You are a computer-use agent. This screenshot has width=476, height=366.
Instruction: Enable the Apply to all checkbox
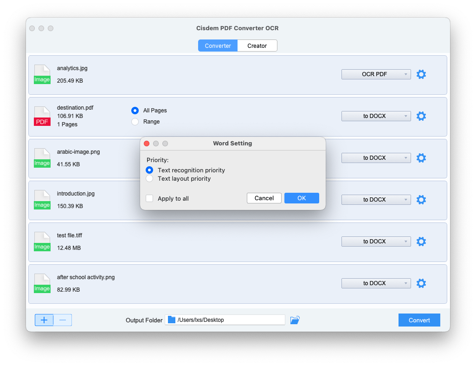click(149, 198)
